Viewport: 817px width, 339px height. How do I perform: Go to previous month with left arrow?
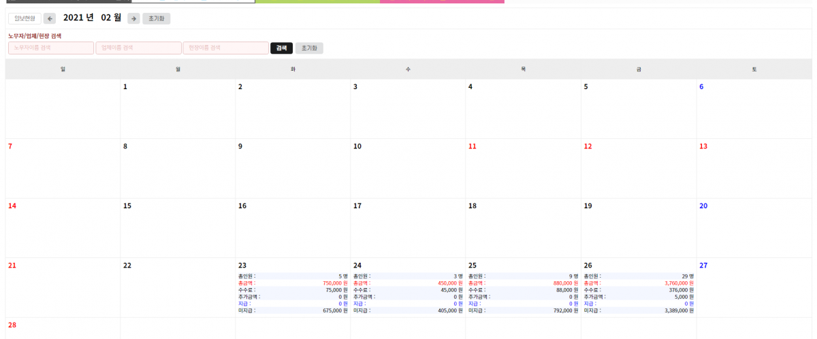[x=49, y=19]
